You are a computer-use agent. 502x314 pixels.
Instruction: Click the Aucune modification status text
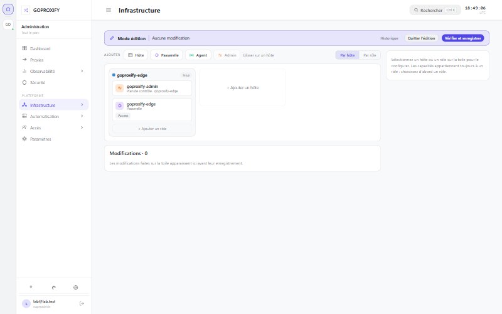pyautogui.click(x=171, y=38)
